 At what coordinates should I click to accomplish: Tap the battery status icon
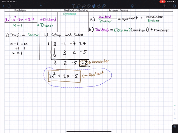pos(174,1)
